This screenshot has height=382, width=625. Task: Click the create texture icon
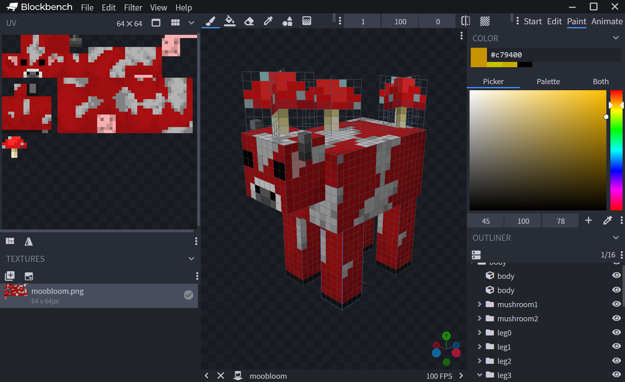pyautogui.click(x=29, y=276)
